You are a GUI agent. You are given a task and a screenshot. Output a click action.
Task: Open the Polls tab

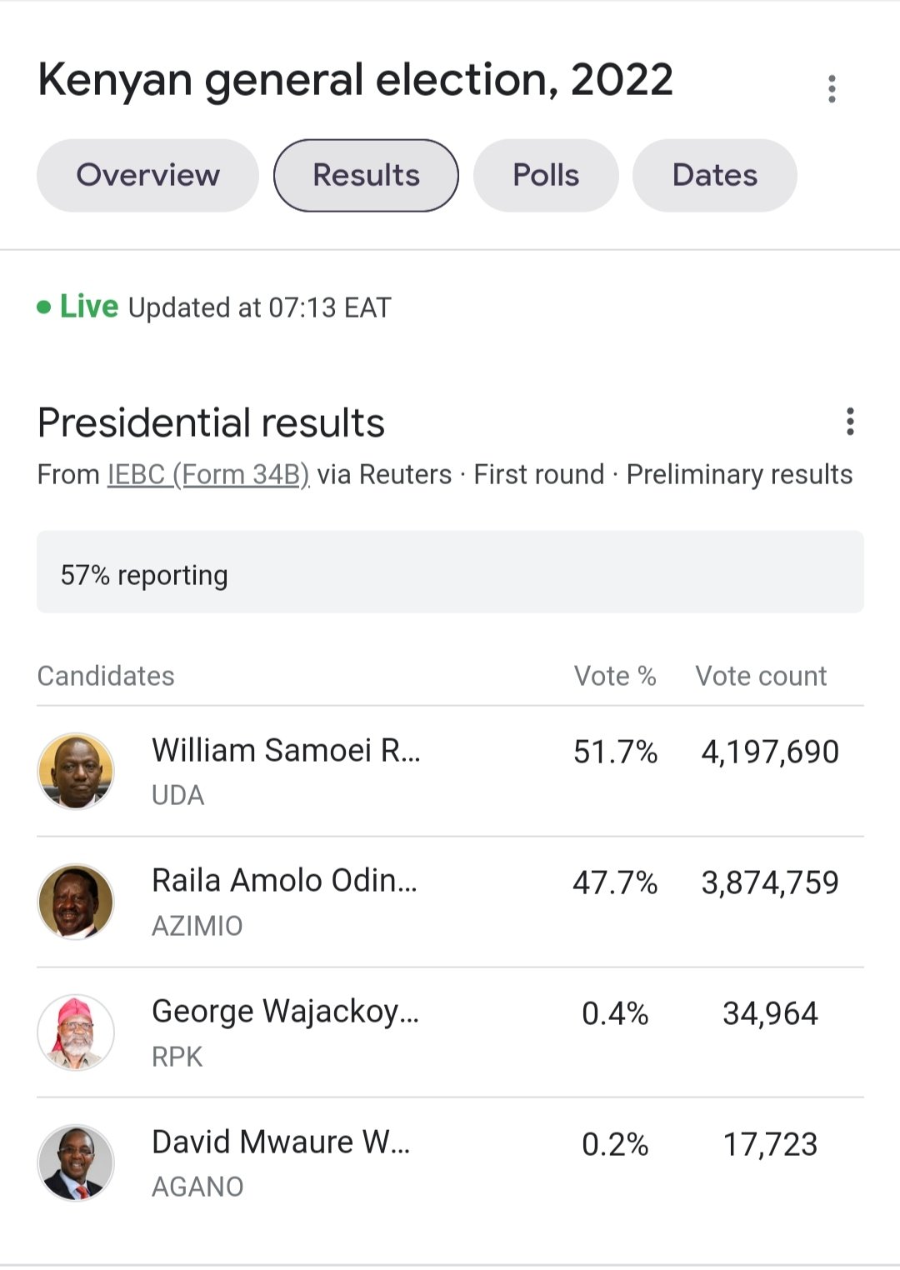click(x=546, y=175)
